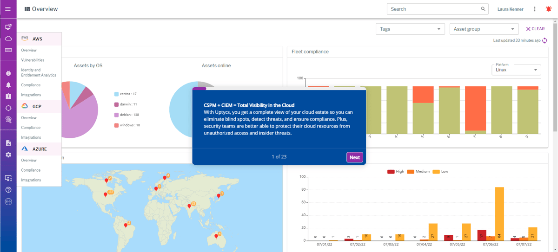Click the map marker over South America
Viewport: 558px width, 252px height.
point(126,226)
